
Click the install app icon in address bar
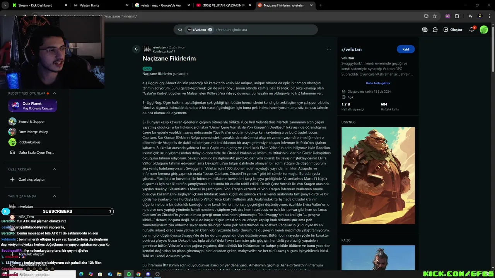(426, 16)
